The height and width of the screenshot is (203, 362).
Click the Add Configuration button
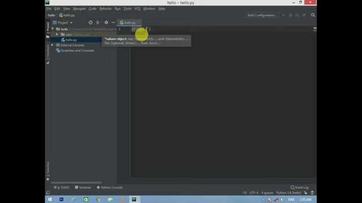coord(262,15)
